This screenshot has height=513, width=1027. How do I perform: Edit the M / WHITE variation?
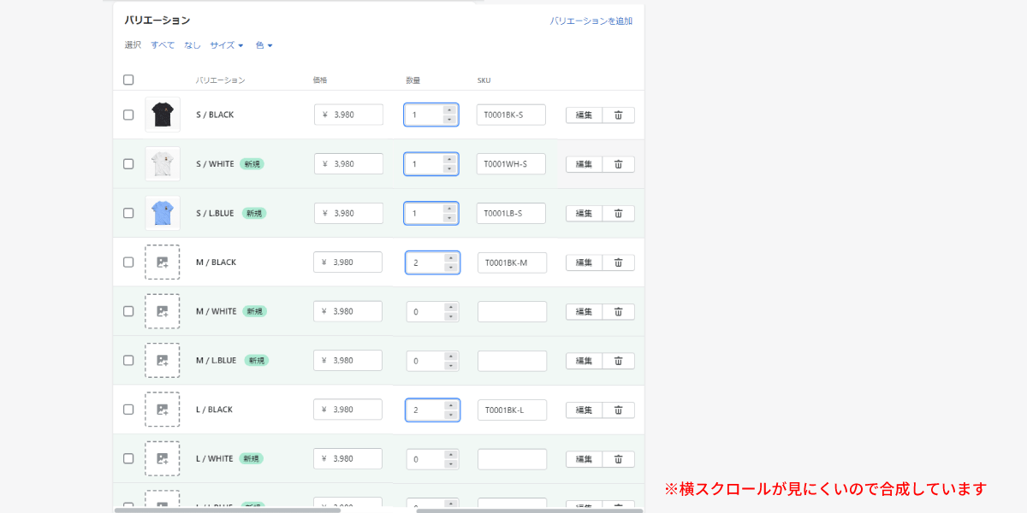(x=584, y=311)
